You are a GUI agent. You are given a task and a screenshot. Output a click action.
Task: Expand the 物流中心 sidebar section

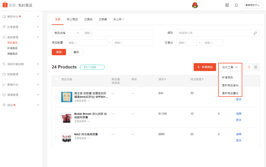(38, 17)
